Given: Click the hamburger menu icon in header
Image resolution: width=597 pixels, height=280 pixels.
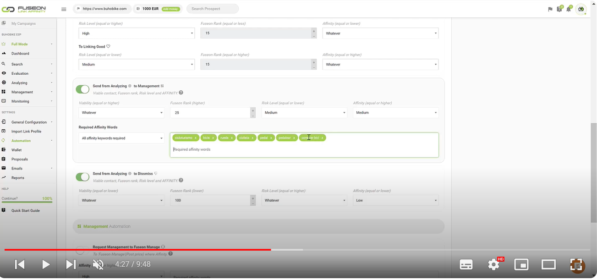Looking at the screenshot, I should click(64, 9).
